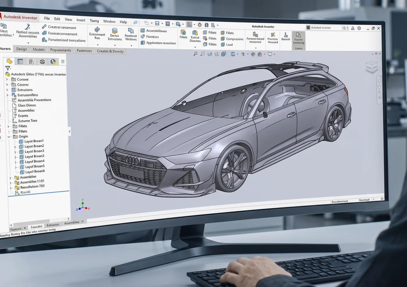Click the Notiod ressots Assemblies icon
Image resolution: width=407 pixels, height=287 pixels.
[28, 27]
